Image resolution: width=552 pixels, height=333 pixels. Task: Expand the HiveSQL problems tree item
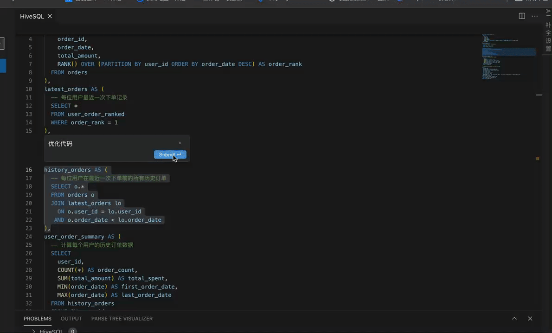point(34,331)
